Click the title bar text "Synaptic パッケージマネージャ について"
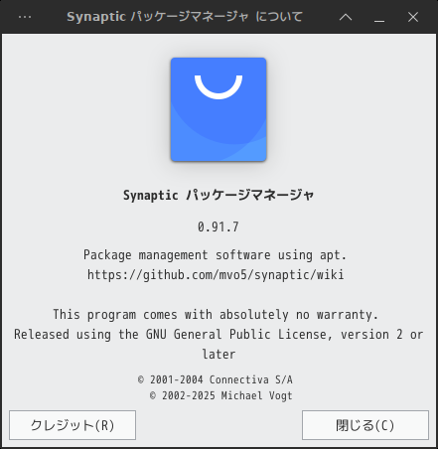The image size is (438, 449). click(x=185, y=17)
